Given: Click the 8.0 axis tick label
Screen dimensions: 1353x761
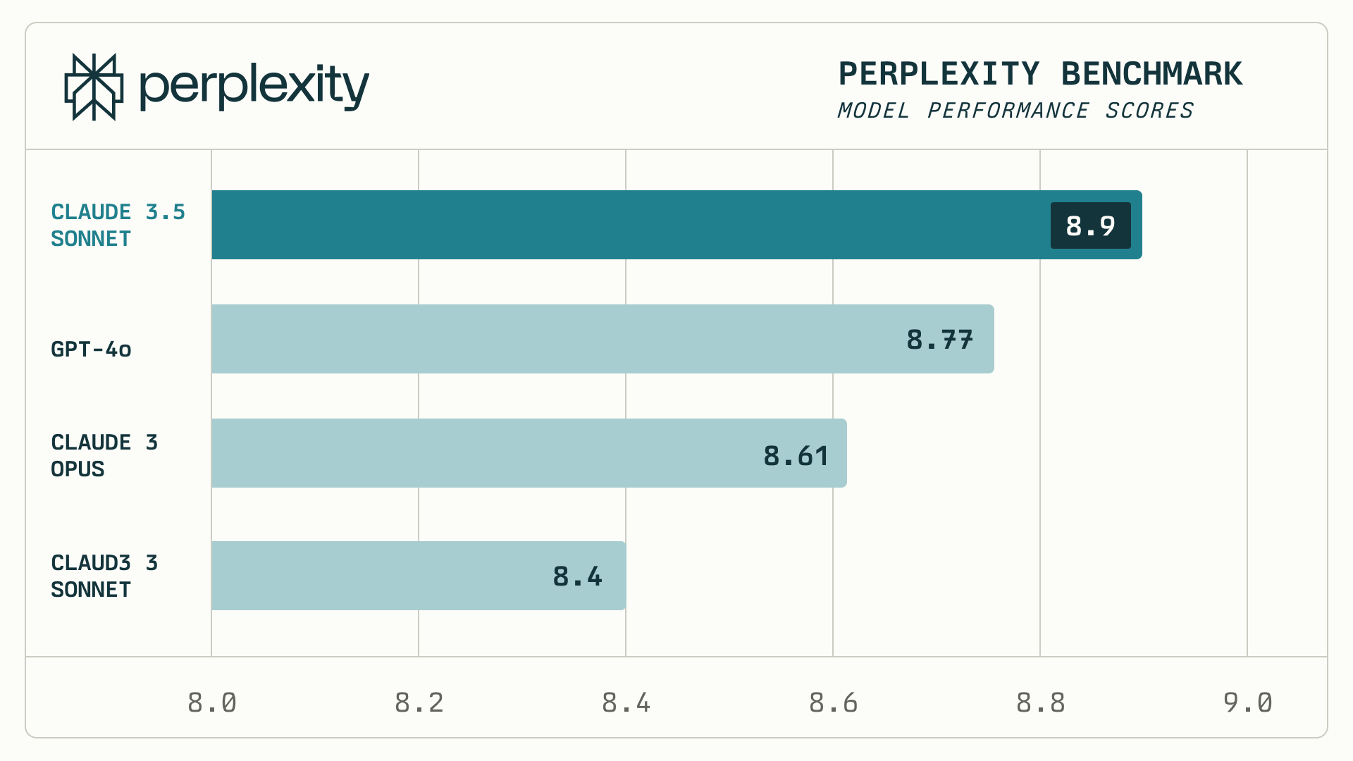Looking at the screenshot, I should coord(211,703).
